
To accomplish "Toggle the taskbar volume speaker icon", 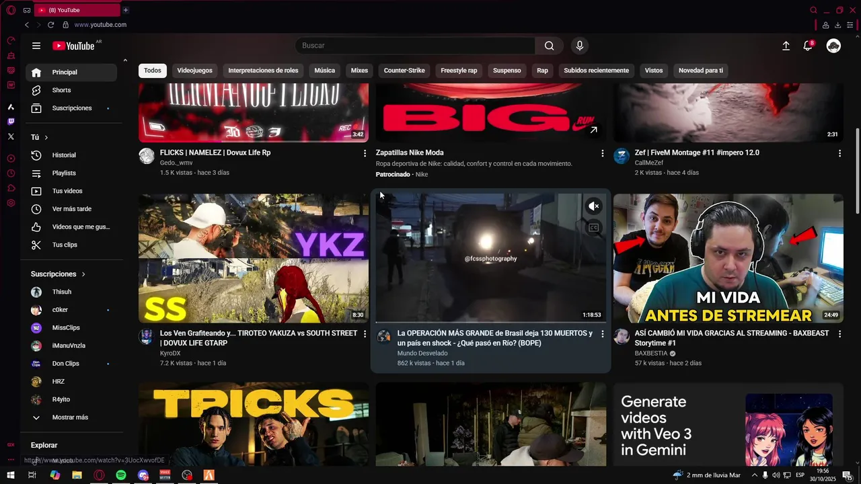I will (x=776, y=475).
